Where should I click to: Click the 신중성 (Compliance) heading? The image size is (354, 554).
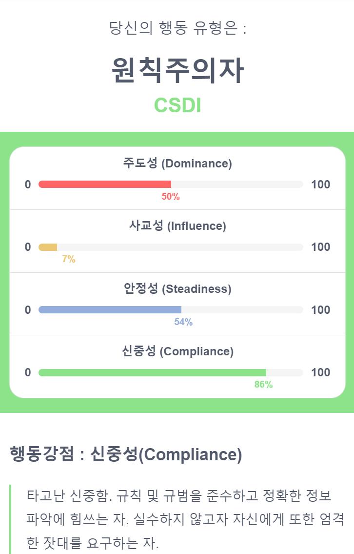pyautogui.click(x=177, y=351)
